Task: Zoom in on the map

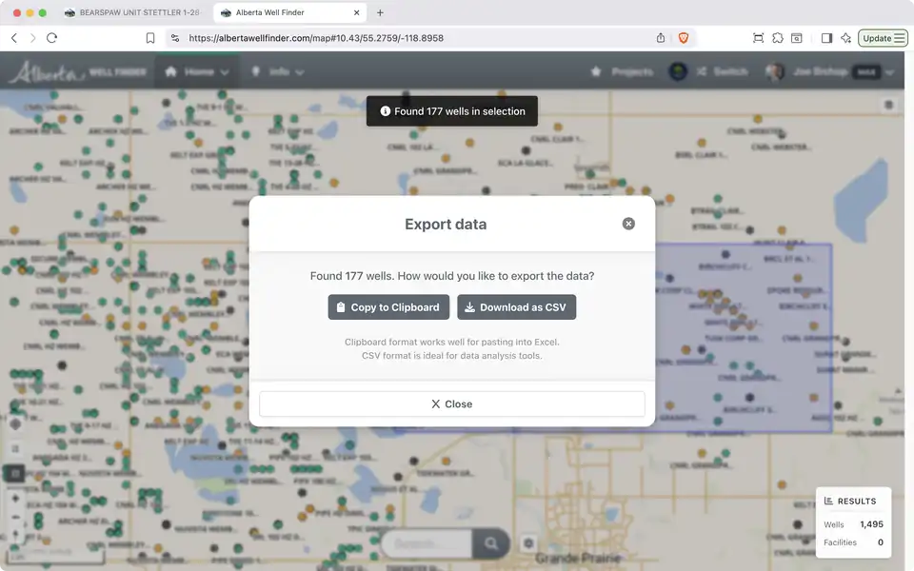Action: [15, 499]
